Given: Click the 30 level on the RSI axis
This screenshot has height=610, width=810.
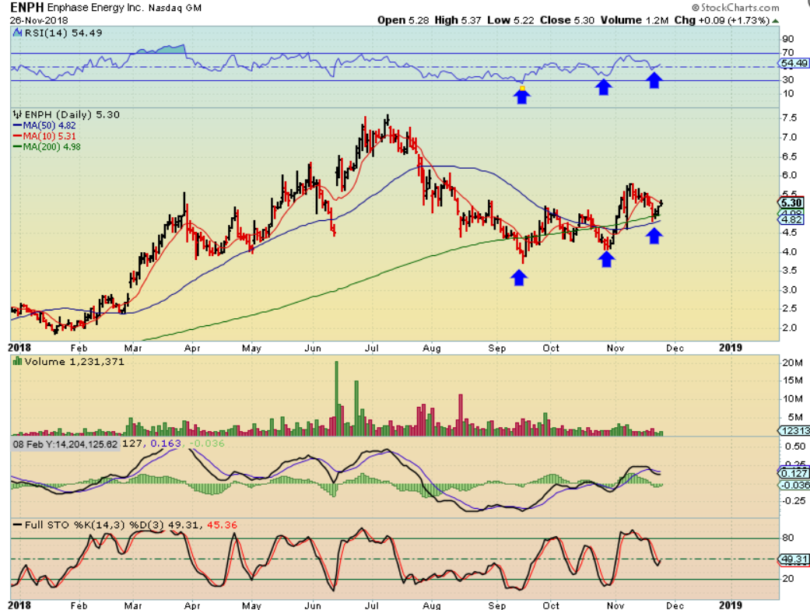Looking at the screenshot, I should pyautogui.click(x=788, y=80).
